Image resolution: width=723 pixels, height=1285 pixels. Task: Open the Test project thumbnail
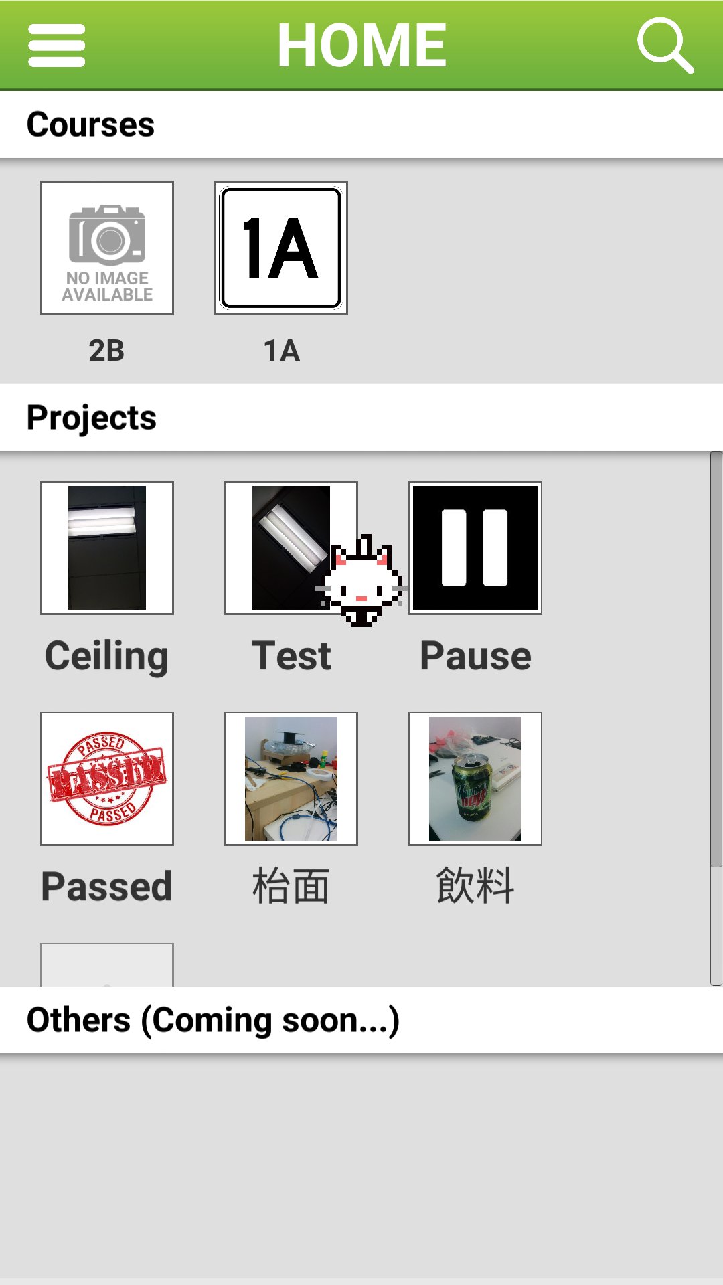pos(291,548)
